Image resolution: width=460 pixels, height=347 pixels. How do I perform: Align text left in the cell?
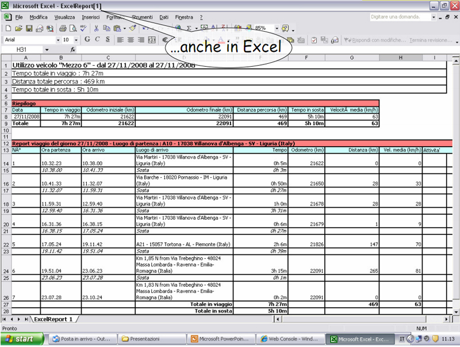(120, 40)
